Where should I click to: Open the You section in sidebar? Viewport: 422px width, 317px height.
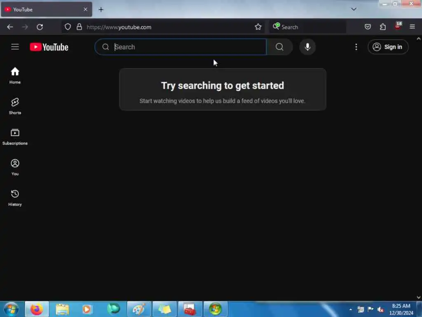(15, 167)
